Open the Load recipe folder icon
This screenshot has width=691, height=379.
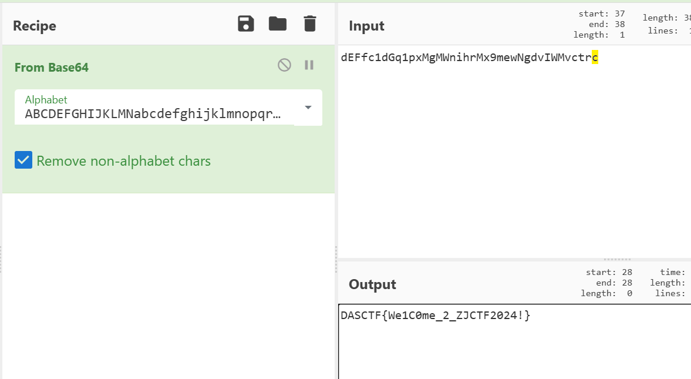click(x=278, y=24)
